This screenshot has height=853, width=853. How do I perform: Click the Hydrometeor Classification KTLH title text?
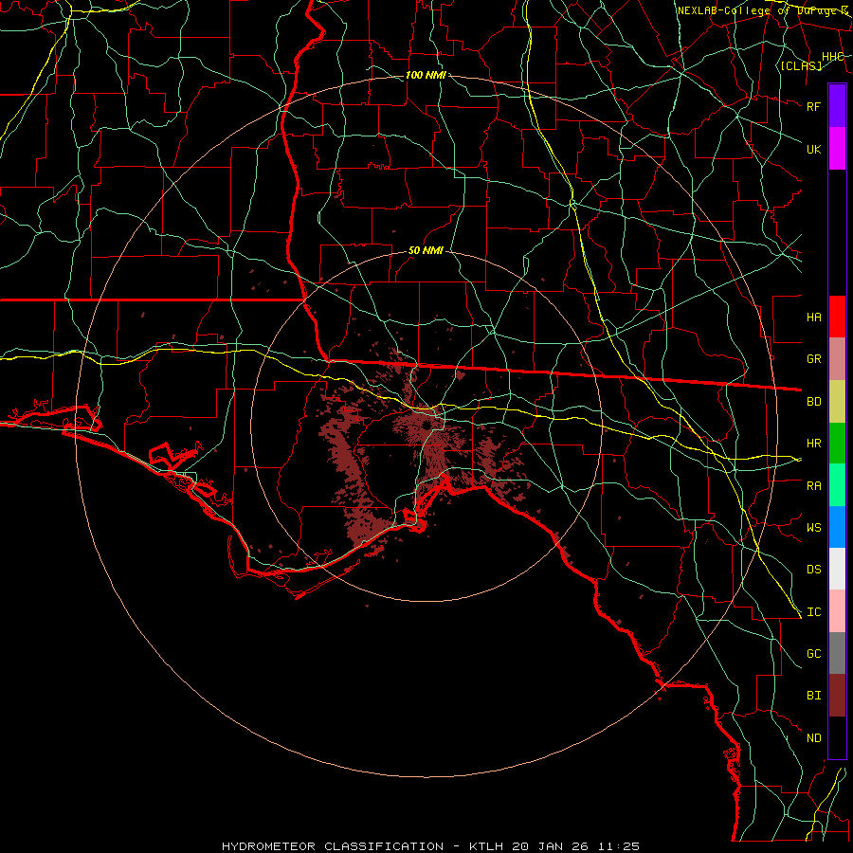pyautogui.click(x=430, y=846)
